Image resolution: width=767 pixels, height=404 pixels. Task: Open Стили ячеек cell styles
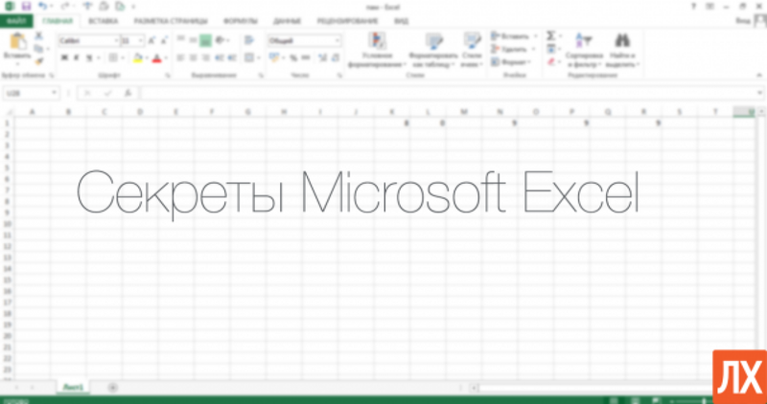[x=472, y=51]
